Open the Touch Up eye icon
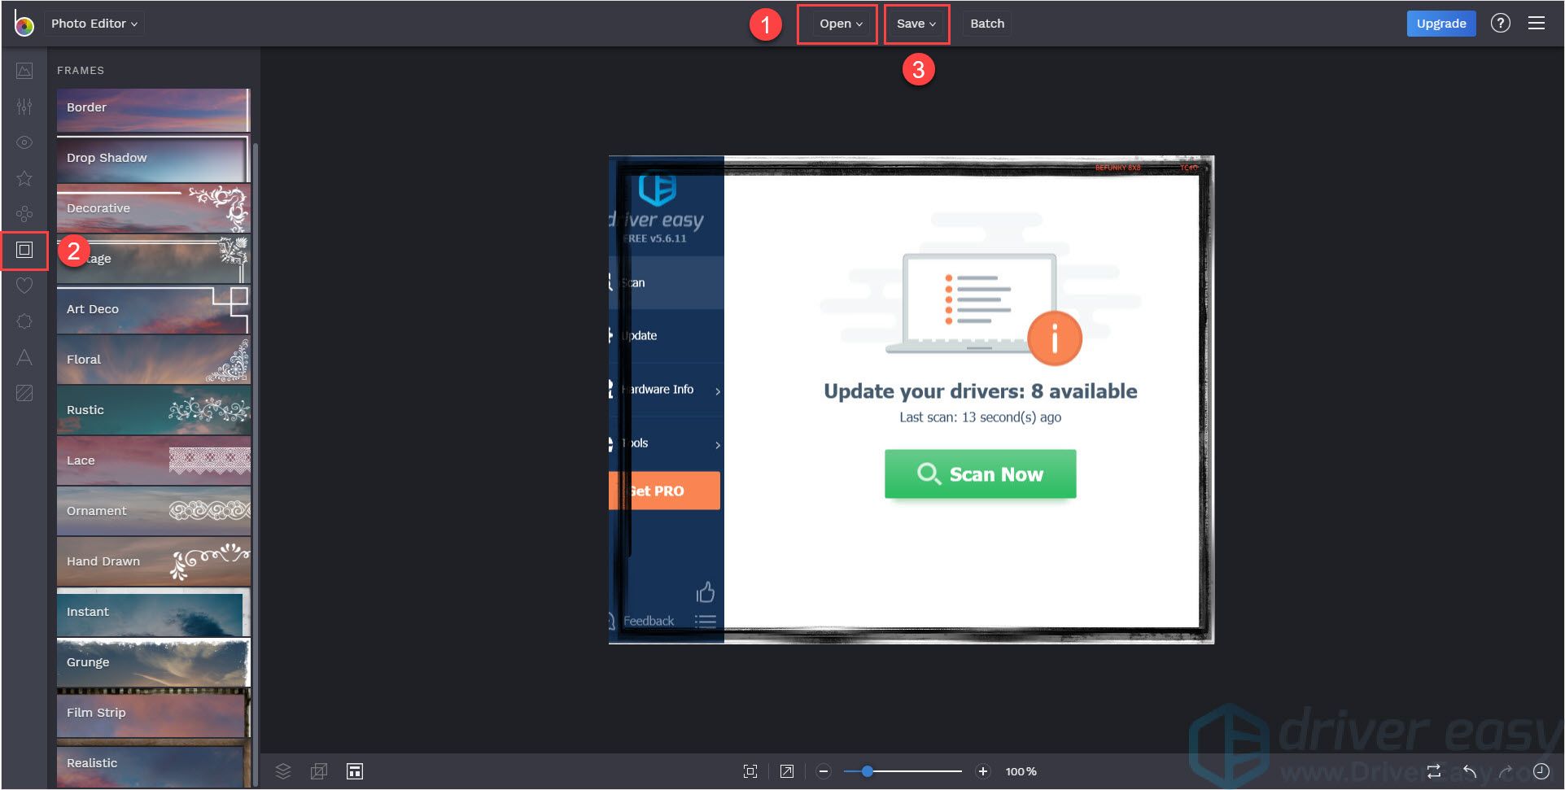This screenshot has width=1565, height=790. (x=24, y=142)
